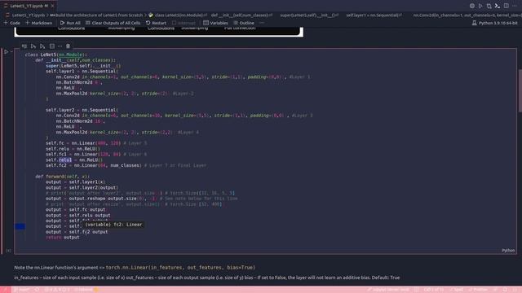
Task: Click execution count bracket below cell
Action: pyautogui.click(x=9, y=251)
